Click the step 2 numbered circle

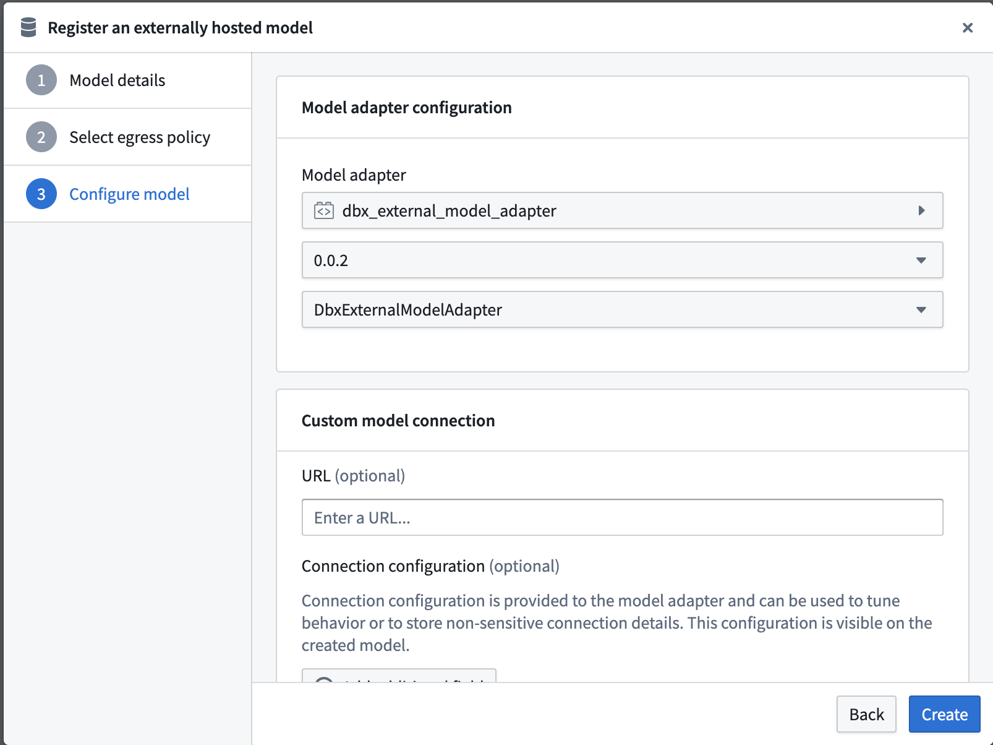pos(41,137)
